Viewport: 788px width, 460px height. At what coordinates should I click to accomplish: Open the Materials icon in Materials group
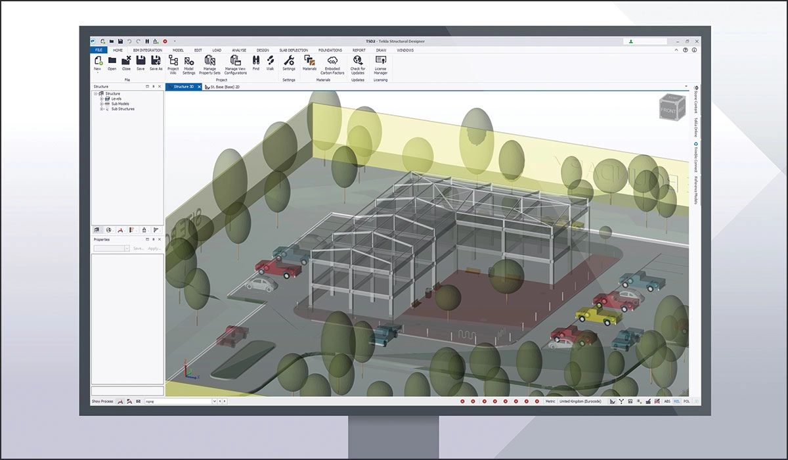pyautogui.click(x=311, y=62)
